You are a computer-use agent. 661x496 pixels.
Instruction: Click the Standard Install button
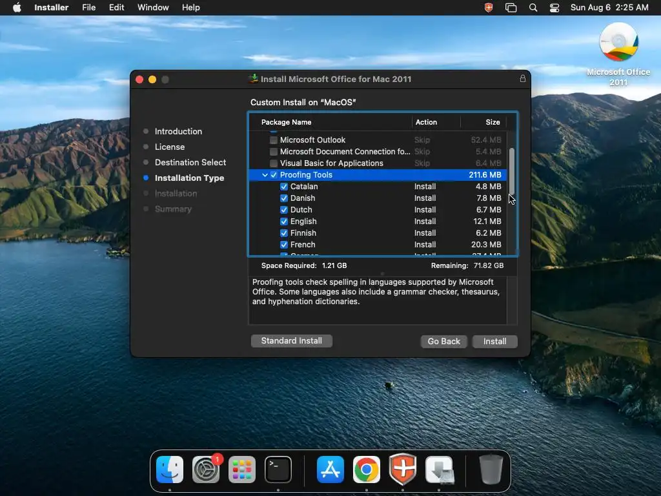coord(291,341)
